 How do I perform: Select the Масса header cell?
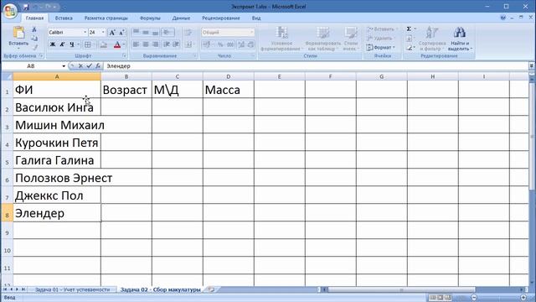[x=229, y=90]
